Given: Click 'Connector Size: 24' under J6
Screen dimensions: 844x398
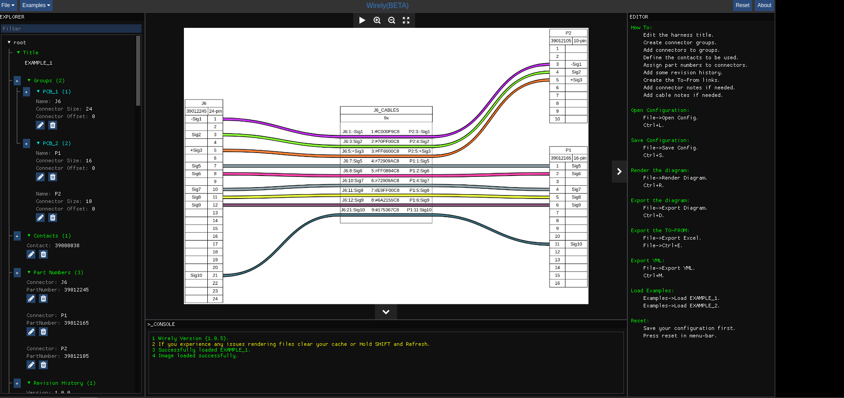Looking at the screenshot, I should coord(64,109).
